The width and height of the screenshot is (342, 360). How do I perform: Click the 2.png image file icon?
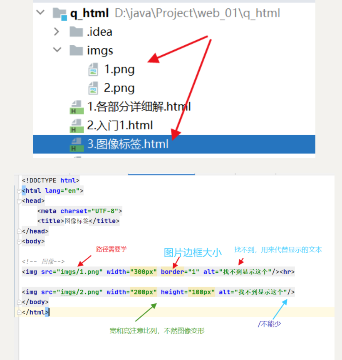(x=93, y=88)
